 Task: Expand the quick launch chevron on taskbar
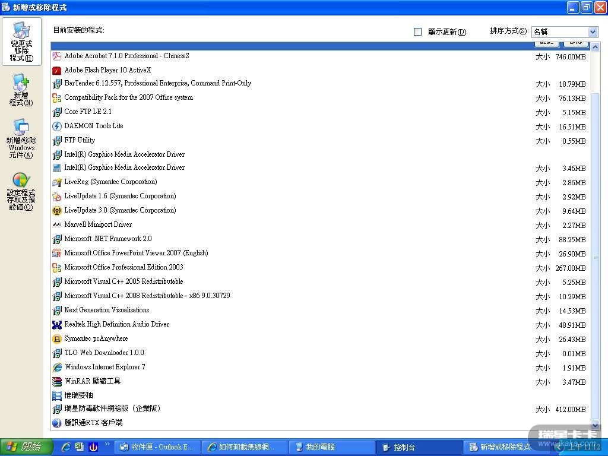click(x=107, y=444)
